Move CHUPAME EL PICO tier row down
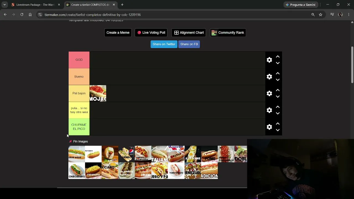354x199 pixels. coord(278,130)
